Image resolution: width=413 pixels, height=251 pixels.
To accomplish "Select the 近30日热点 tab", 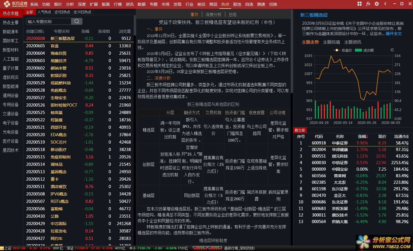I will point(82,12).
